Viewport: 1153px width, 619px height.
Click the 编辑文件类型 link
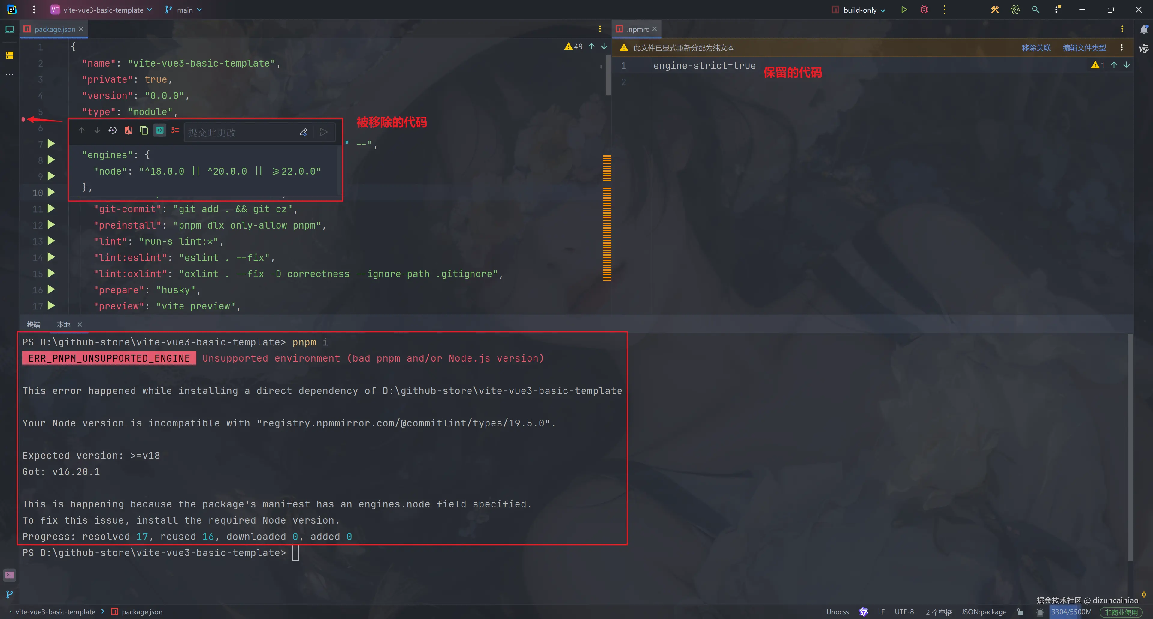(1084, 48)
